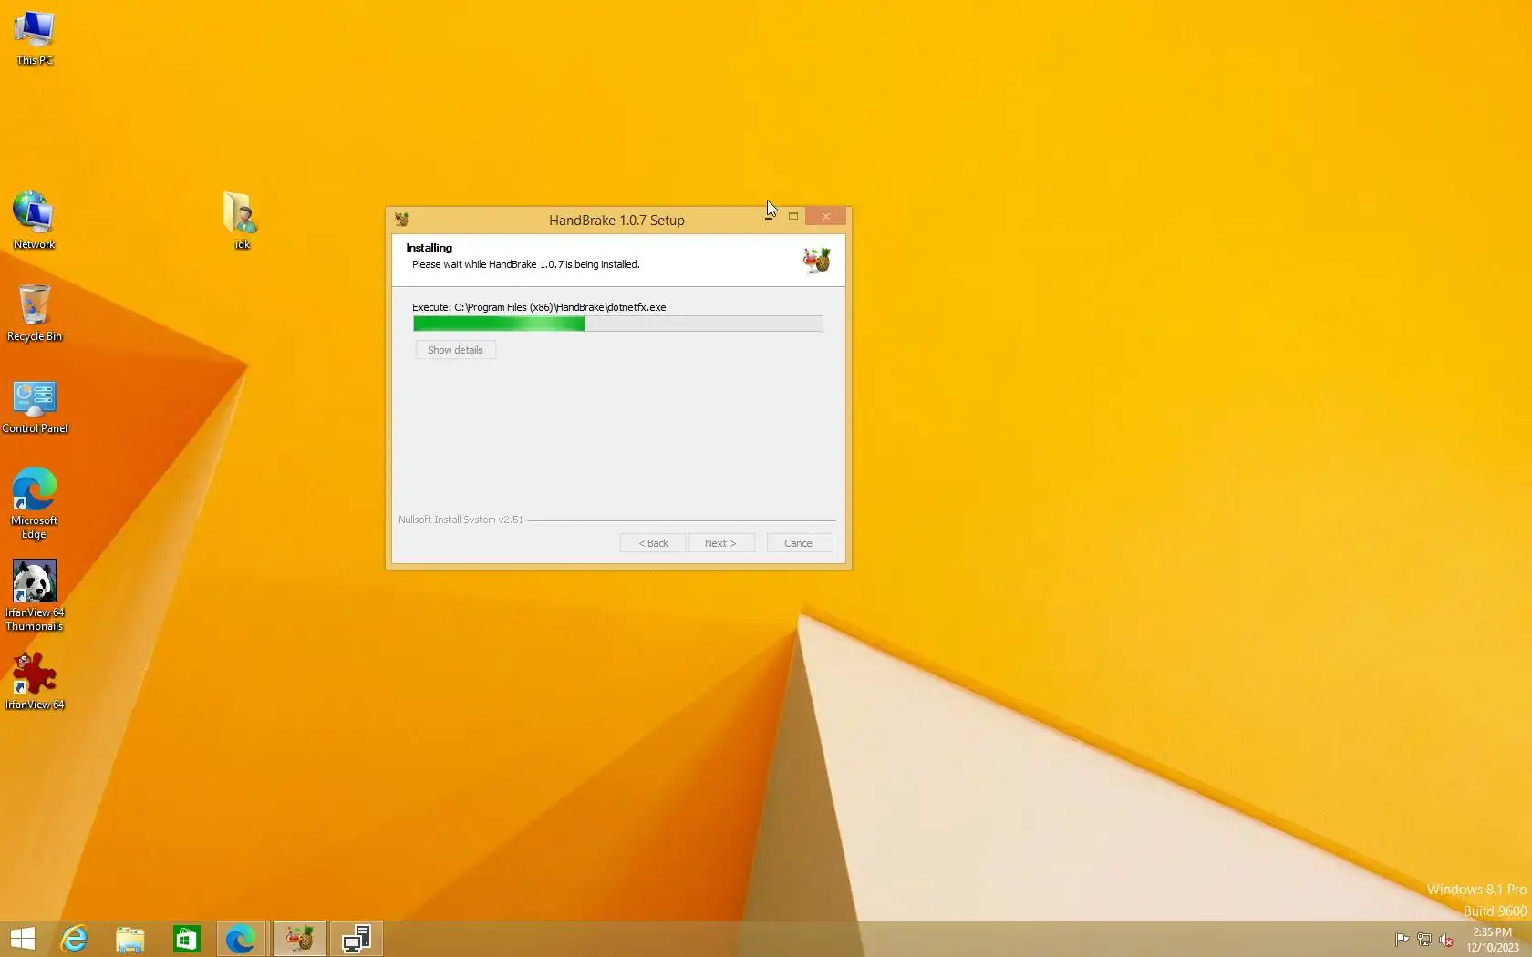
Task: Click the Back button in setup
Action: pyautogui.click(x=653, y=543)
